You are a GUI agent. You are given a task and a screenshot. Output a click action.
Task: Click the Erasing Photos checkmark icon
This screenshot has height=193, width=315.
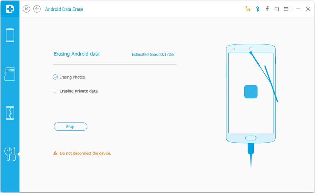55,77
